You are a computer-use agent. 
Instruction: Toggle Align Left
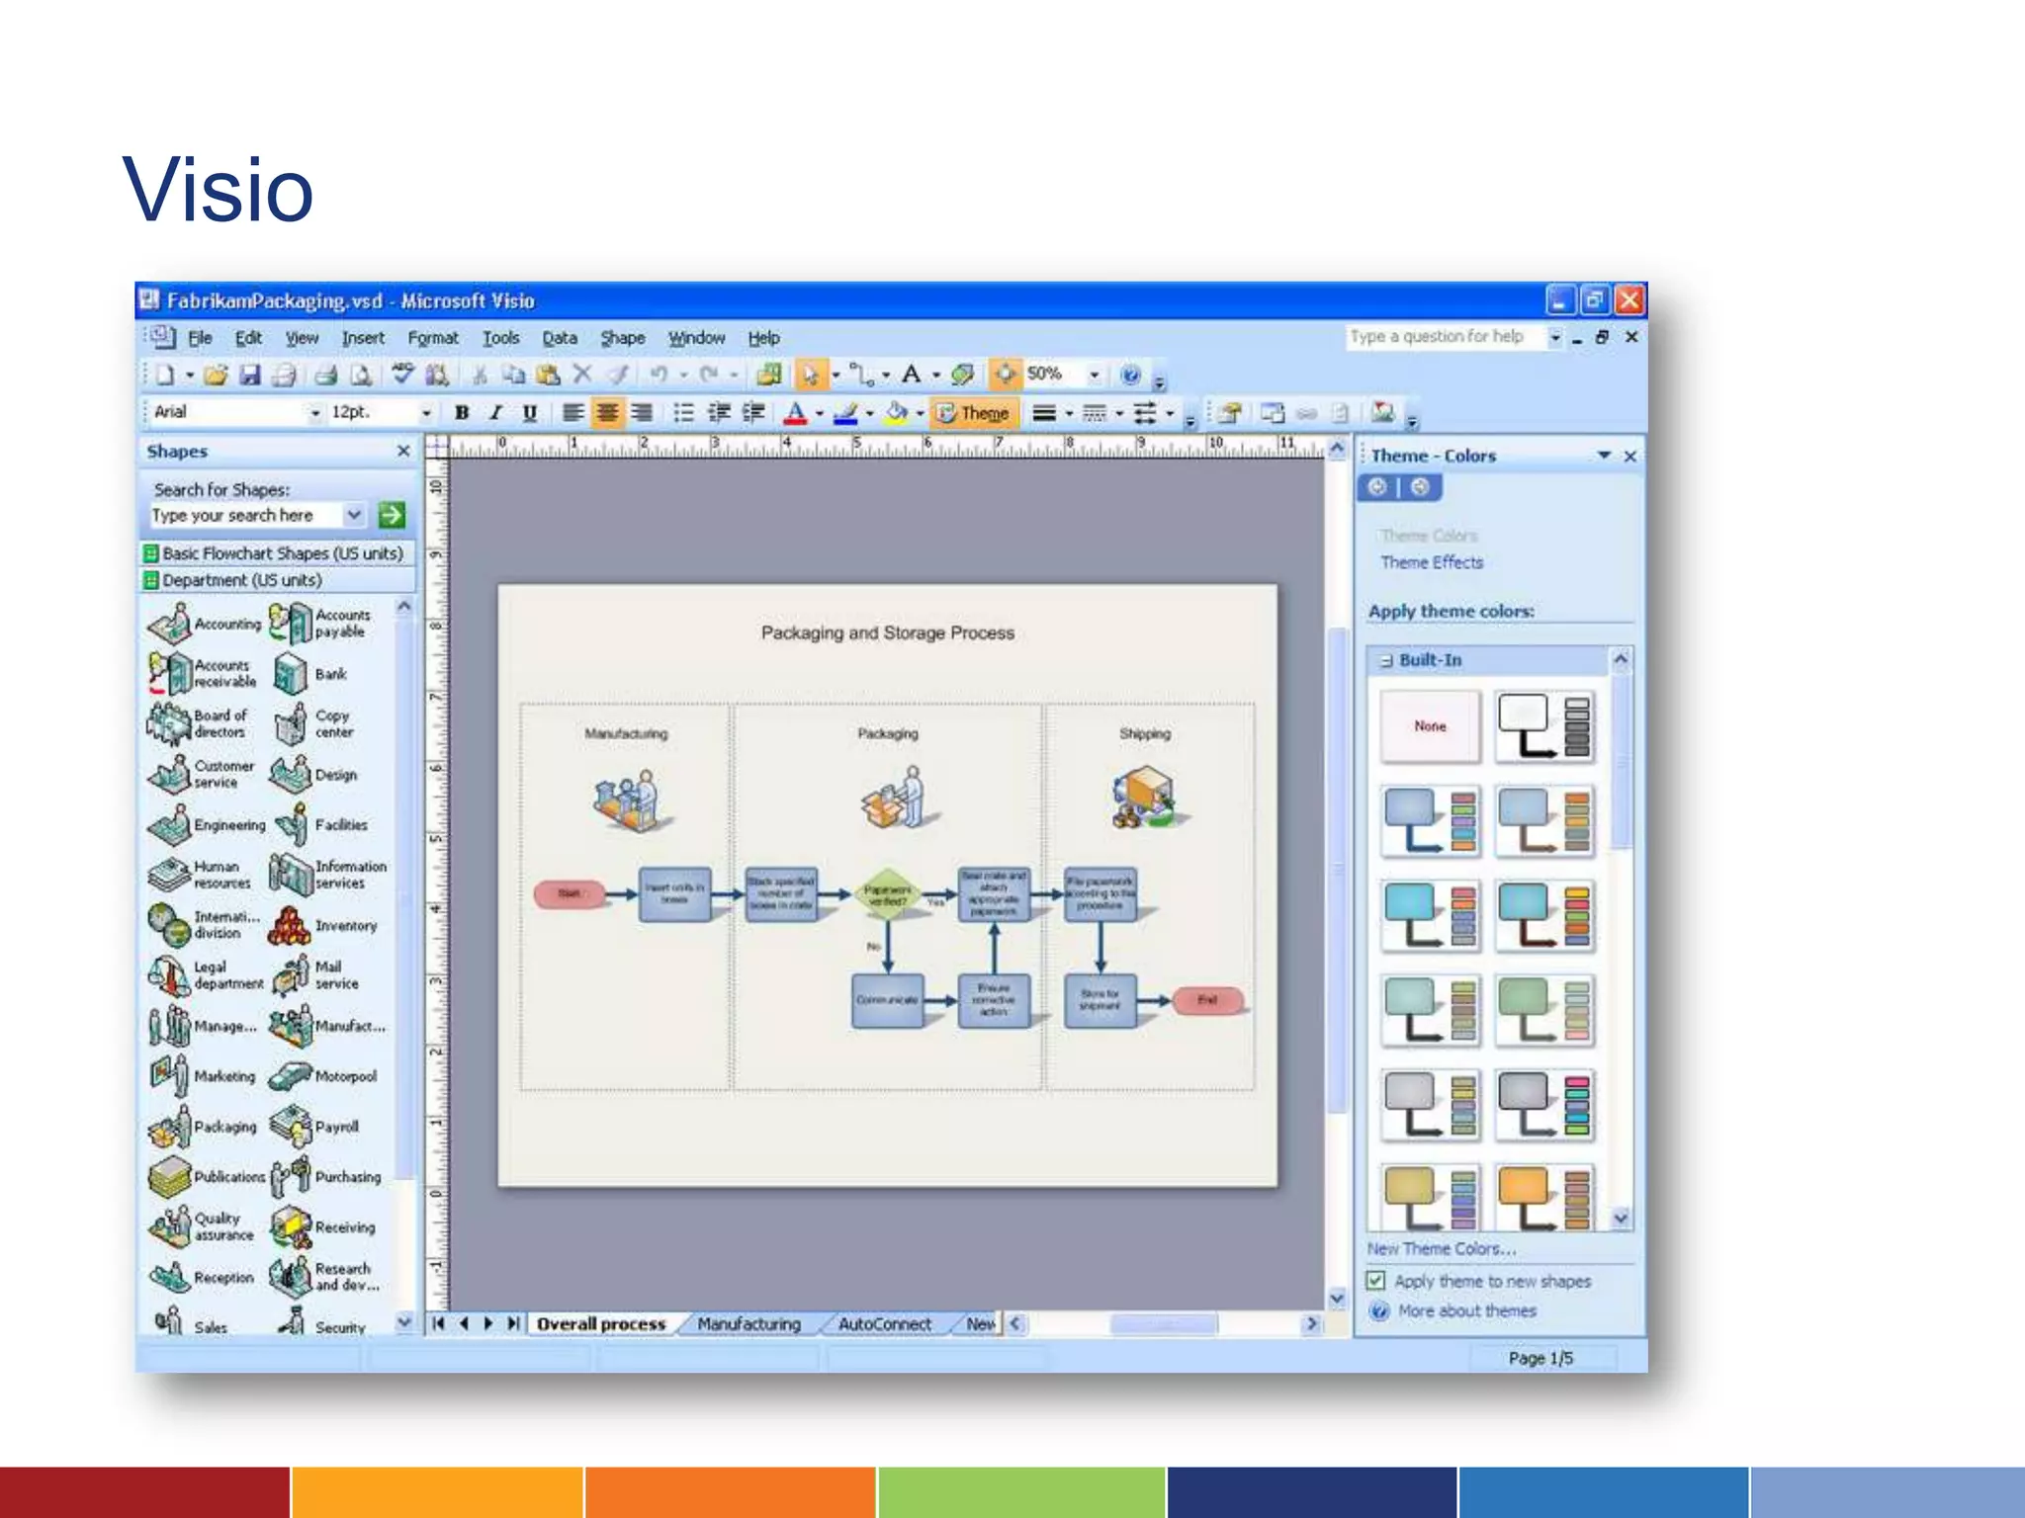coord(572,413)
